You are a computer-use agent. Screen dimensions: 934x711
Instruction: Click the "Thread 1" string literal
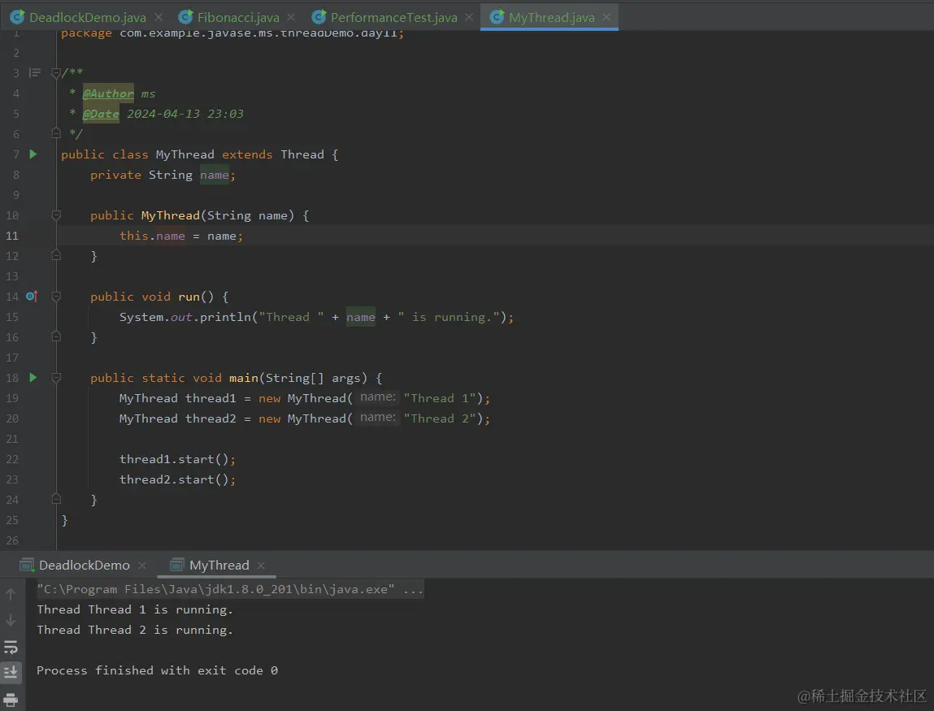click(439, 398)
